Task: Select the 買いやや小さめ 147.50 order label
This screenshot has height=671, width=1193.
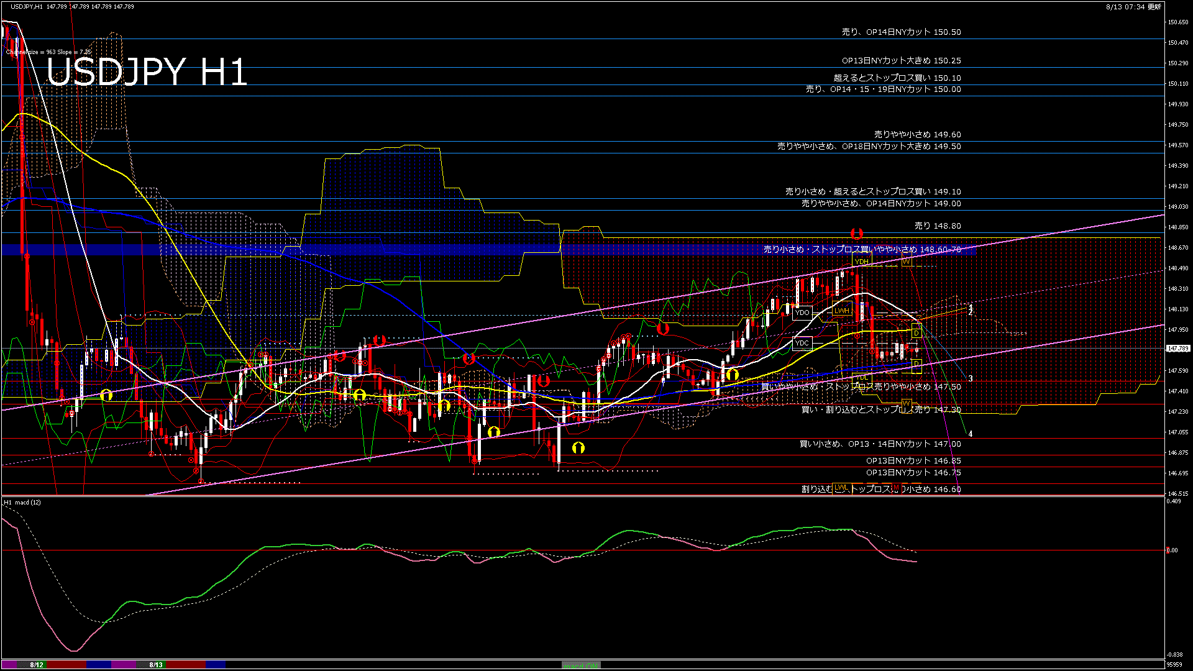Action: (x=861, y=386)
